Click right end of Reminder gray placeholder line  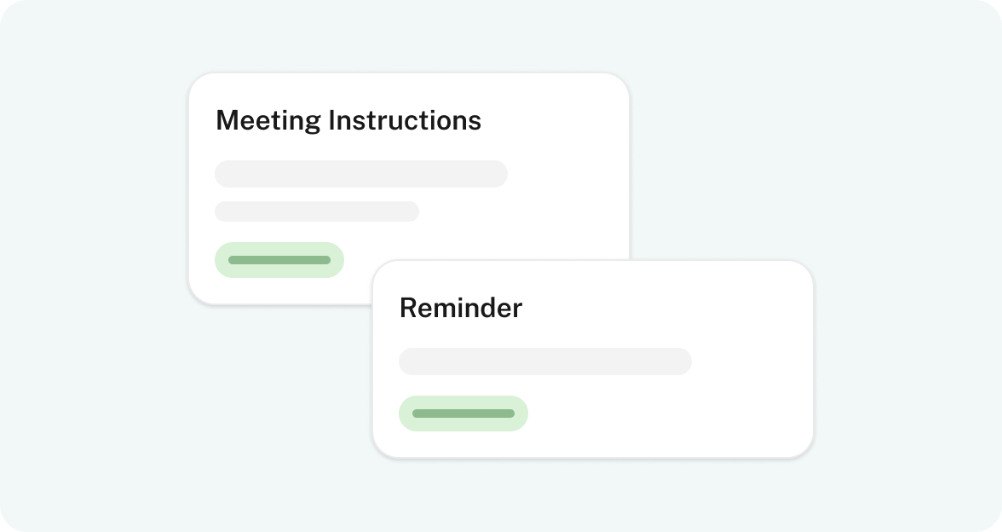680,361
